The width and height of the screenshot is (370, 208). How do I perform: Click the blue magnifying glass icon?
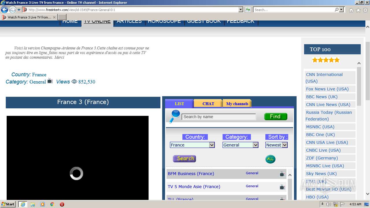(x=175, y=116)
